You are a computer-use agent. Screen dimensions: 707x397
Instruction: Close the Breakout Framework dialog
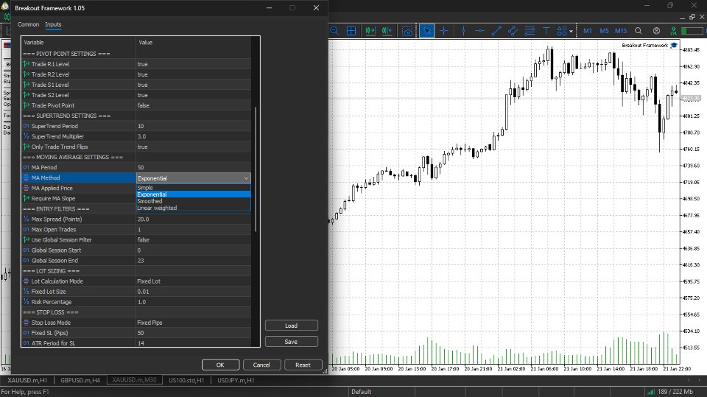coord(316,7)
